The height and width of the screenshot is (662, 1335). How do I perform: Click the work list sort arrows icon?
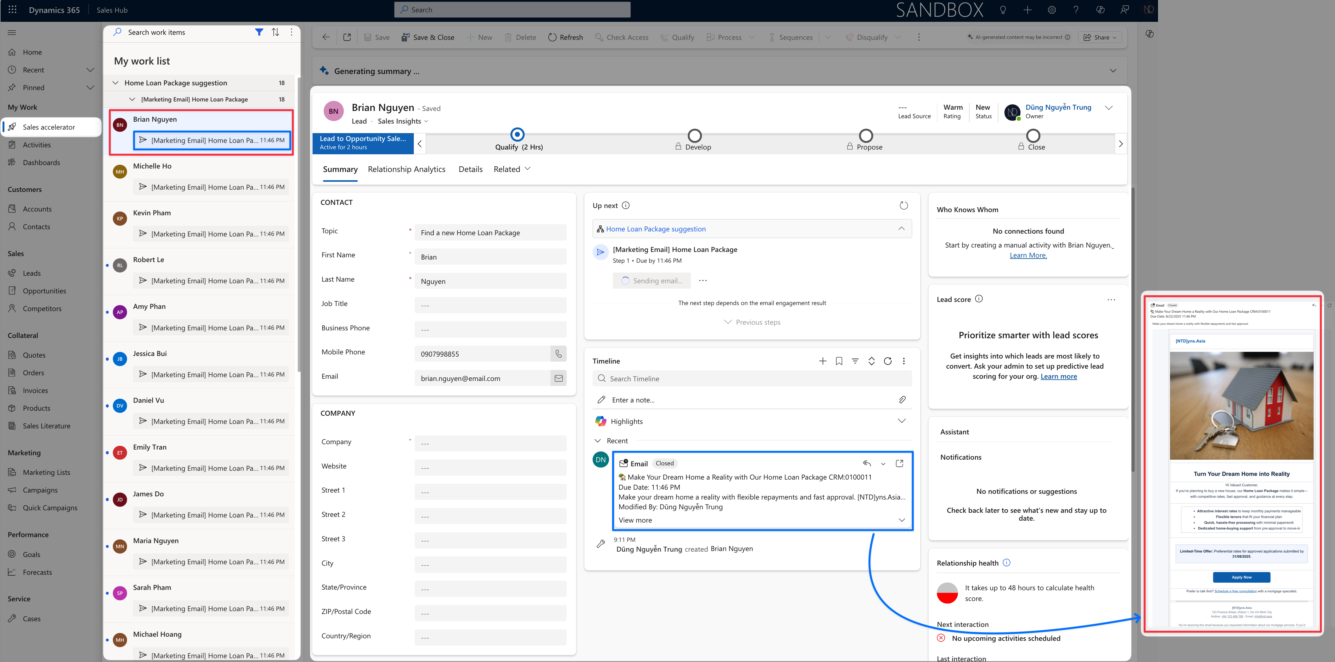coord(275,32)
